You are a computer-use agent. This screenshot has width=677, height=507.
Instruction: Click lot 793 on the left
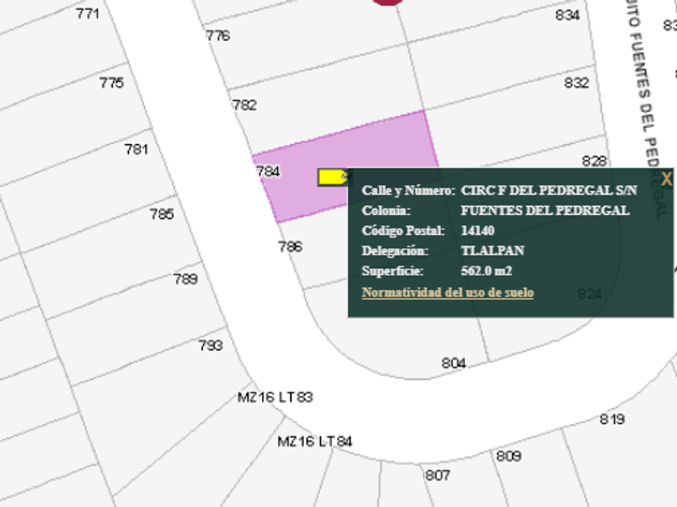[210, 345]
